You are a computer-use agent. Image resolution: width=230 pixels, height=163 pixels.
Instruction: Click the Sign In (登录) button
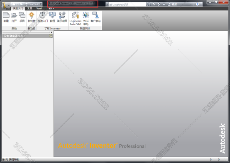(173, 4)
